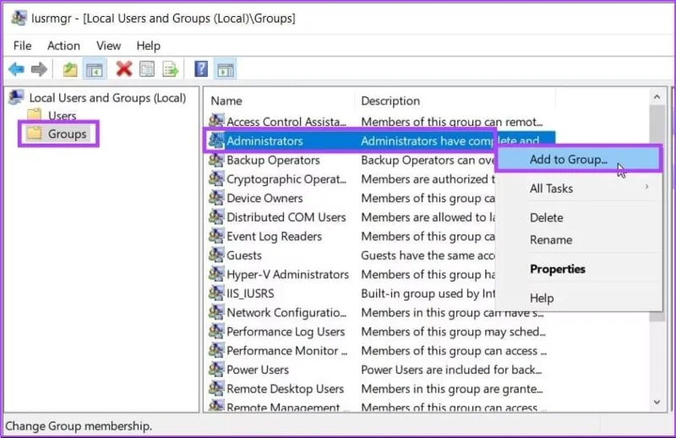Click scrollbar up arrow in groups list
The image size is (676, 438).
coord(657,97)
